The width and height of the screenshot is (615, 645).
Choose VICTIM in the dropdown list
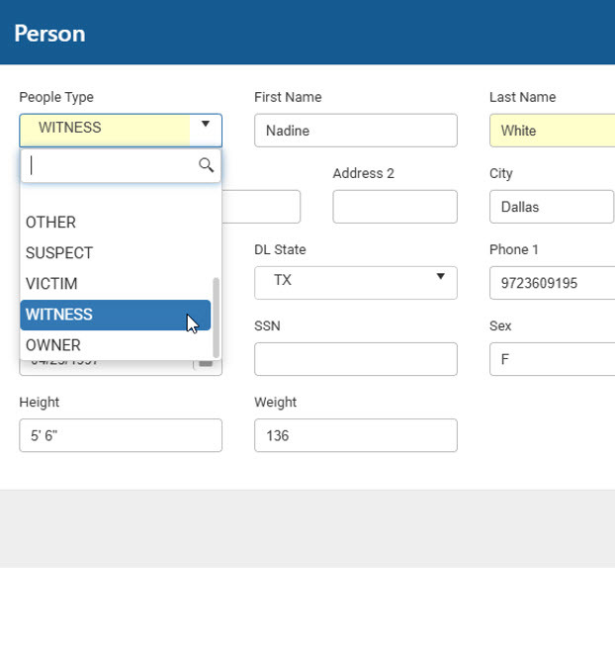coord(115,284)
